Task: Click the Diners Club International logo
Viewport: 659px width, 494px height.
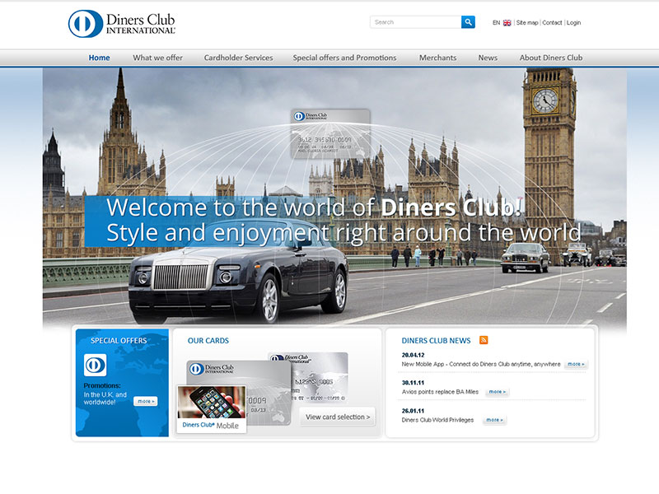Action: 121,24
